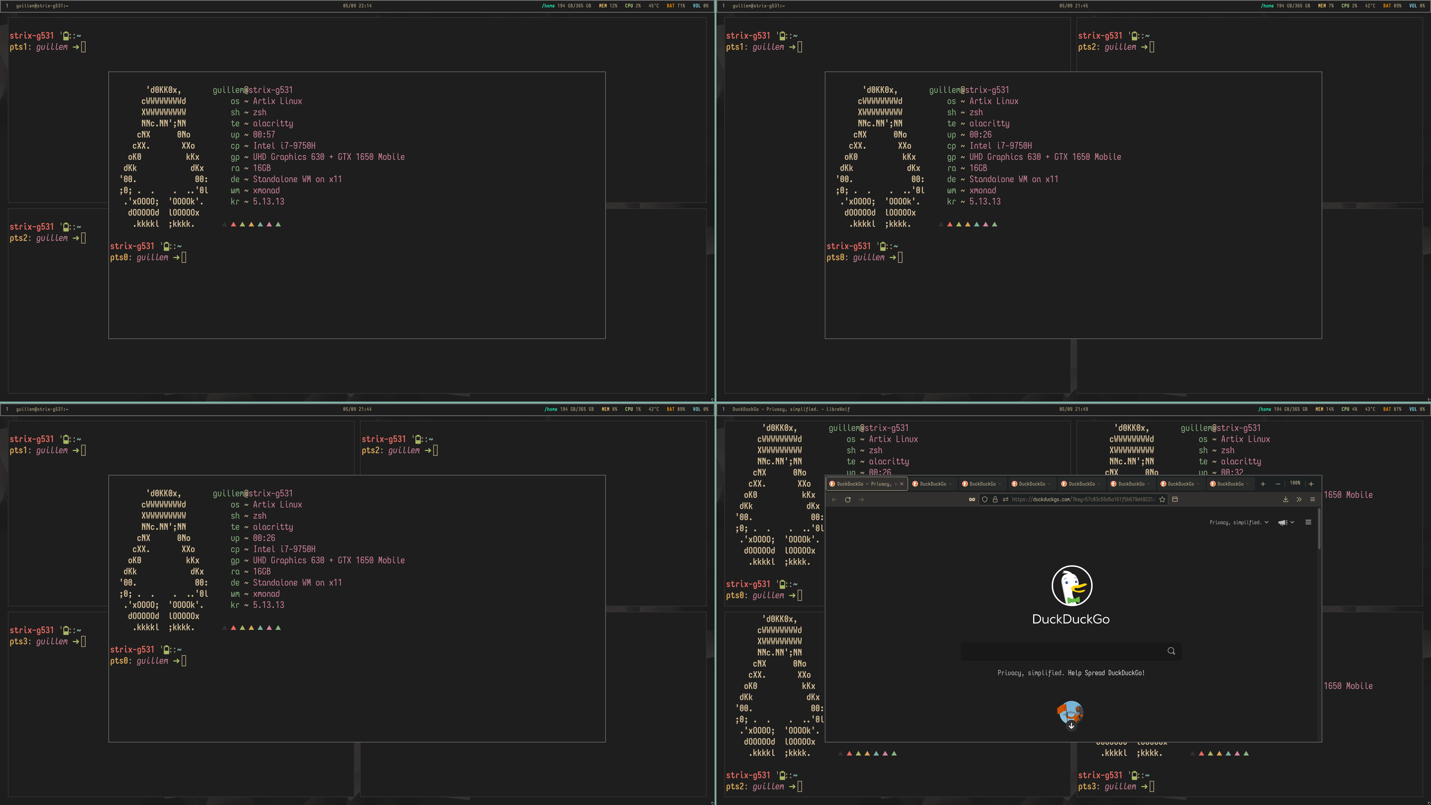Open LibreWolf application hamburger menu
The width and height of the screenshot is (1431, 805).
[x=1313, y=500]
